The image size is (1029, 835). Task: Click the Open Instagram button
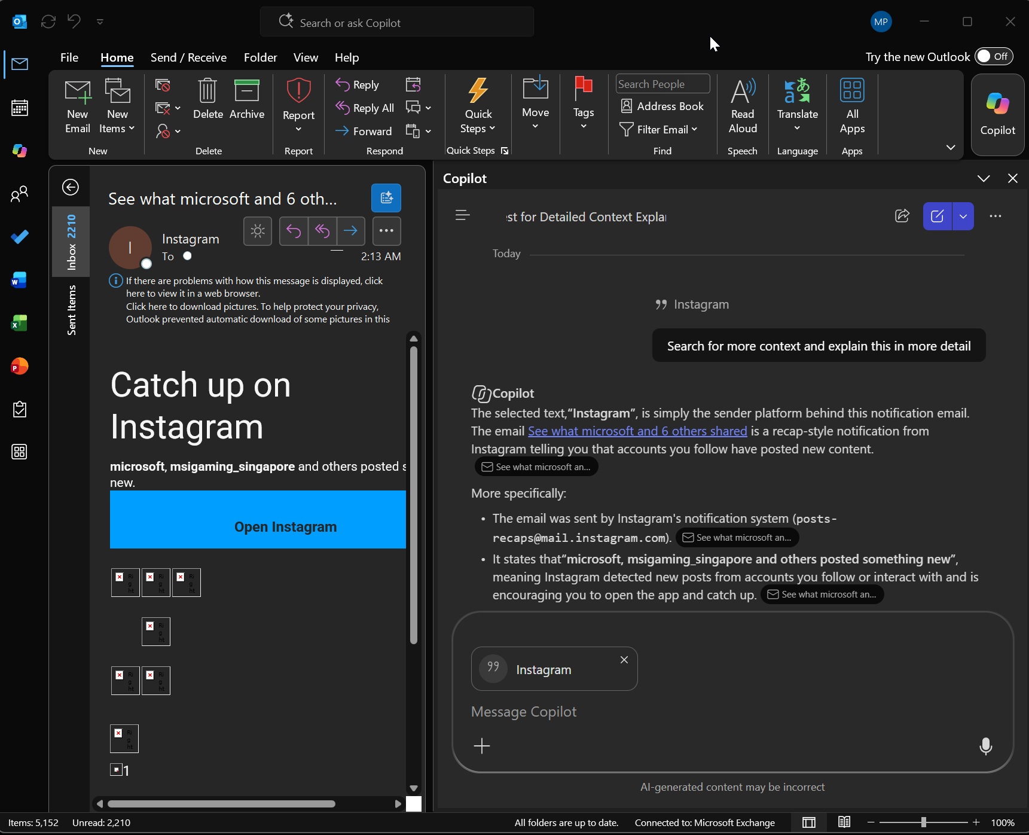(x=258, y=520)
